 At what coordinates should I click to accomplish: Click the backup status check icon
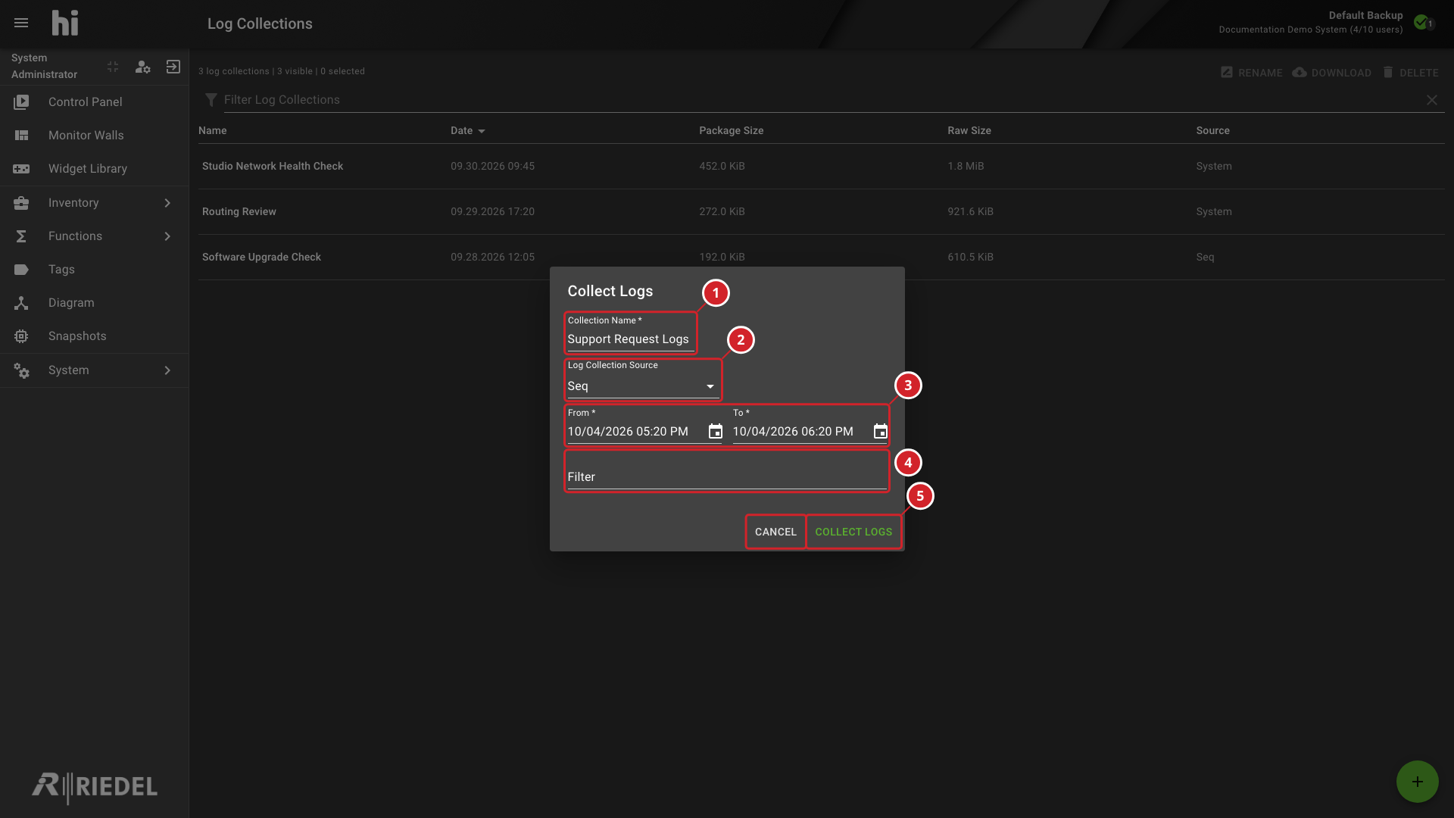coord(1421,22)
